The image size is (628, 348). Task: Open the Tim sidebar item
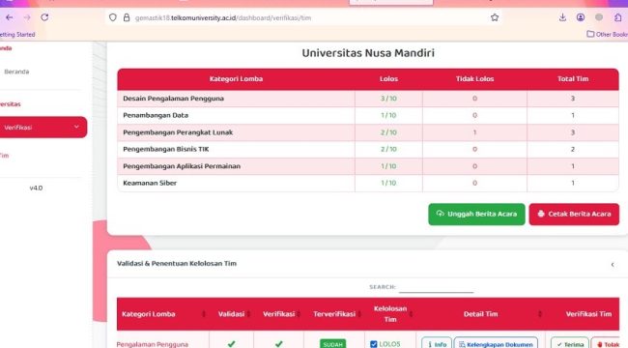(5, 156)
